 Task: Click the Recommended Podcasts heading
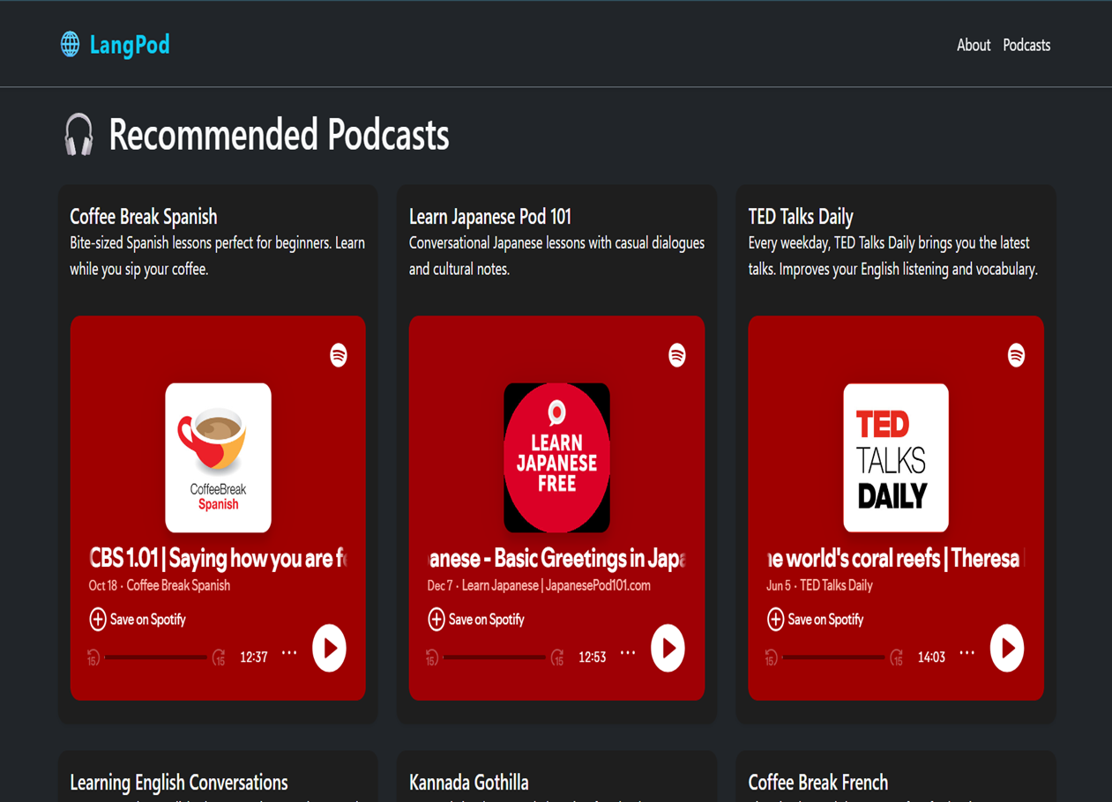(x=279, y=135)
